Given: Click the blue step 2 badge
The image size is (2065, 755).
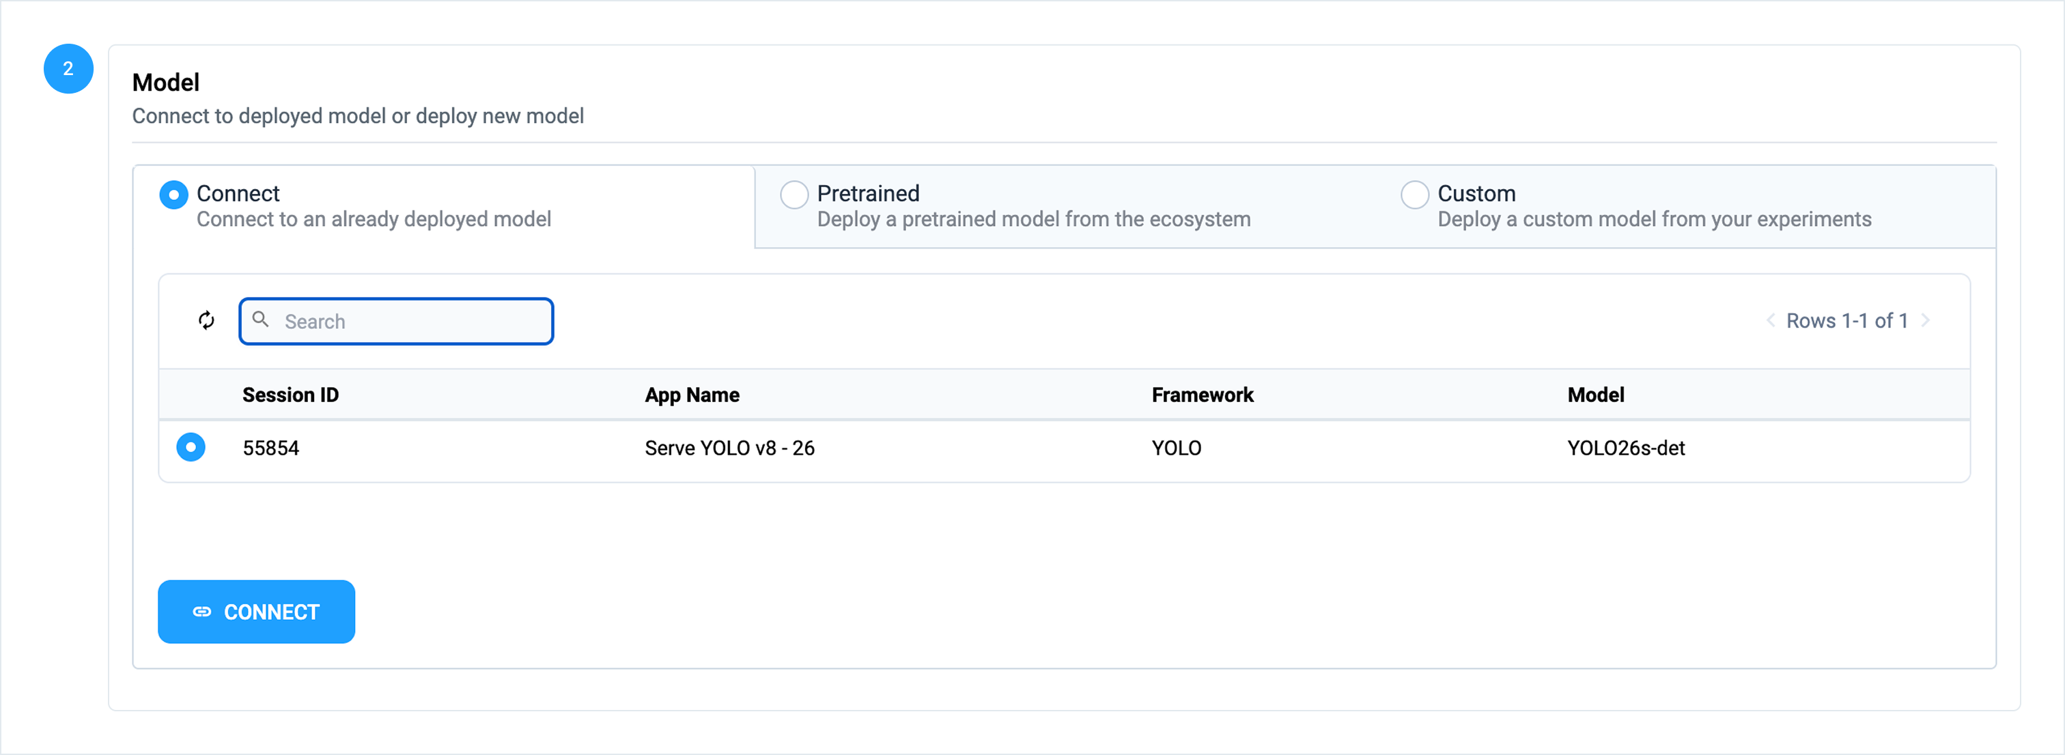Looking at the screenshot, I should click(68, 69).
